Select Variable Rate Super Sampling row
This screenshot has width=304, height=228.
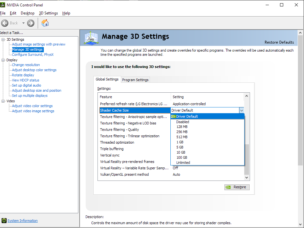[172, 168]
